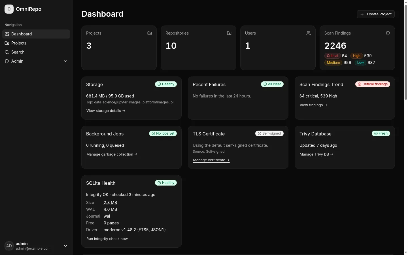Viewport: 408px width, 255px height.
Task: Click the OmniRepo logo icon
Action: (x=9, y=9)
